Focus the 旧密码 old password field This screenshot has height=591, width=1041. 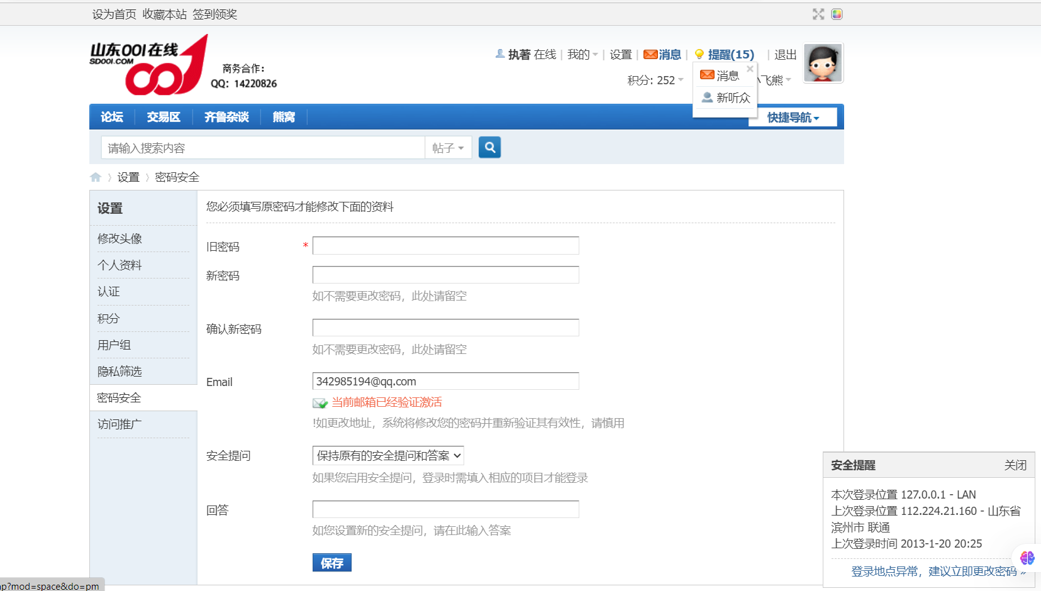(445, 246)
